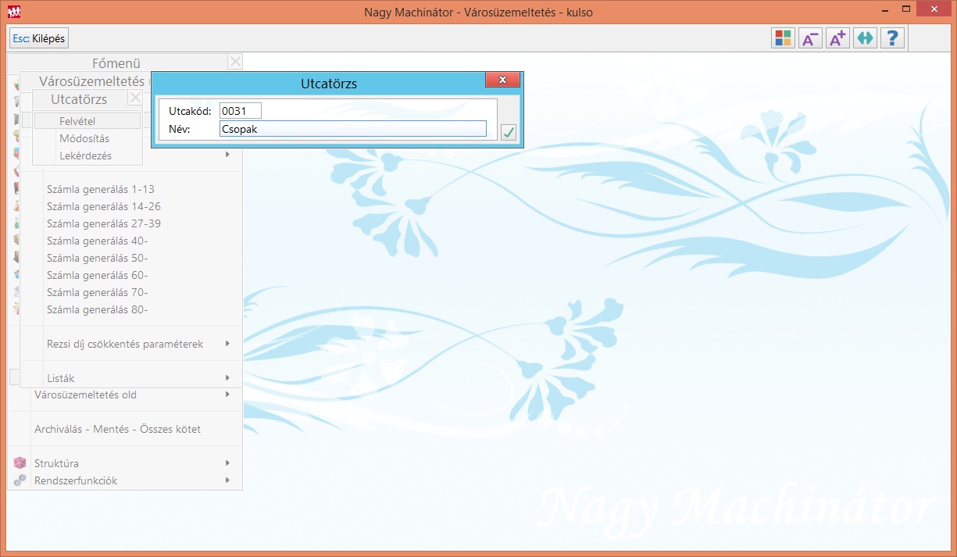Click the pink cube icon beside Struktúra
957x557 pixels.
(20, 463)
